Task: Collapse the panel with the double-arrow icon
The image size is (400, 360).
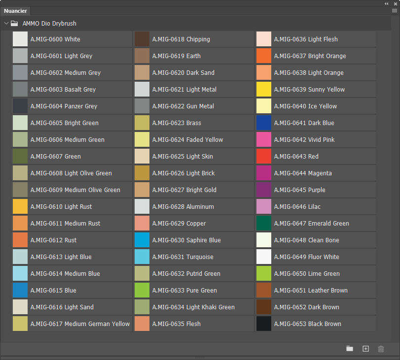Action: (x=387, y=4)
